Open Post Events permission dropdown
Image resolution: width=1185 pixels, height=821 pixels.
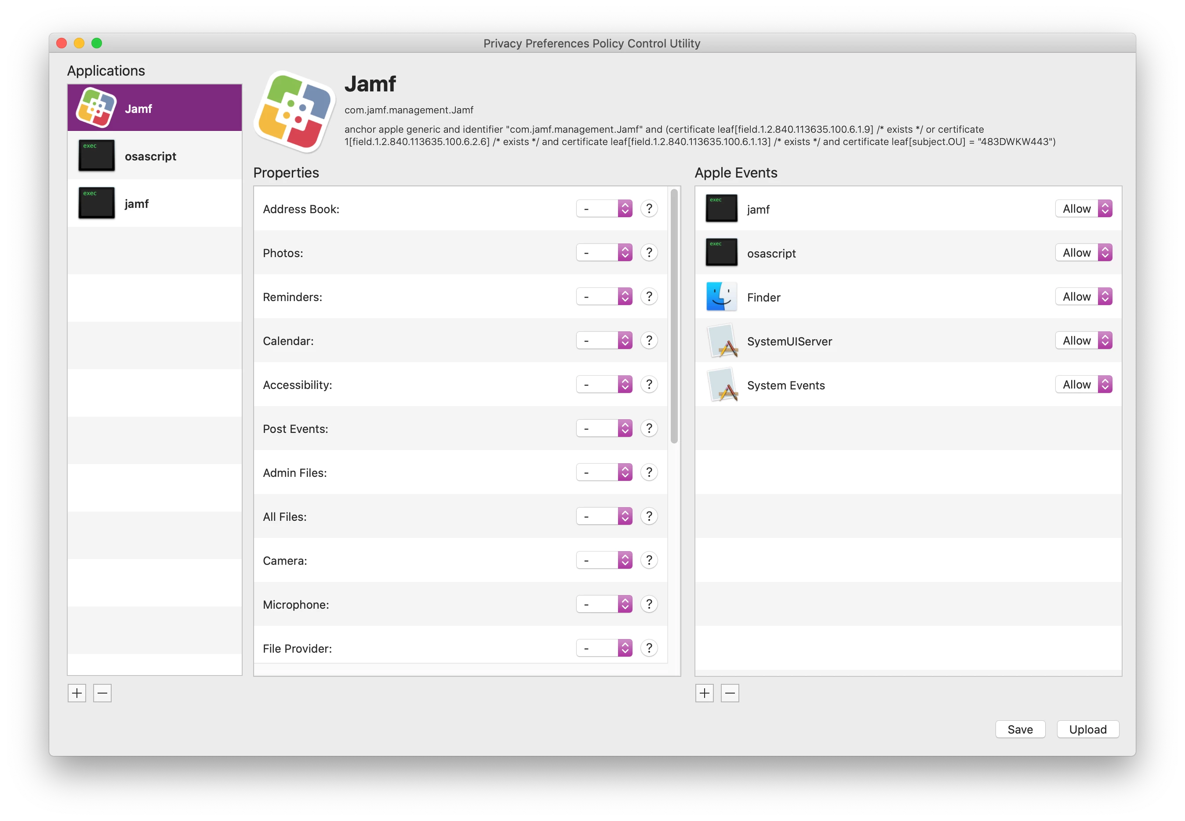[604, 429]
